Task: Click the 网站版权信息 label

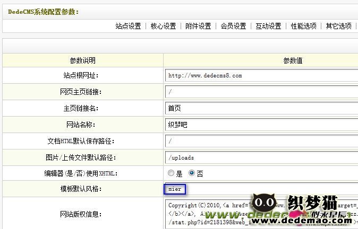Action: click(x=81, y=214)
